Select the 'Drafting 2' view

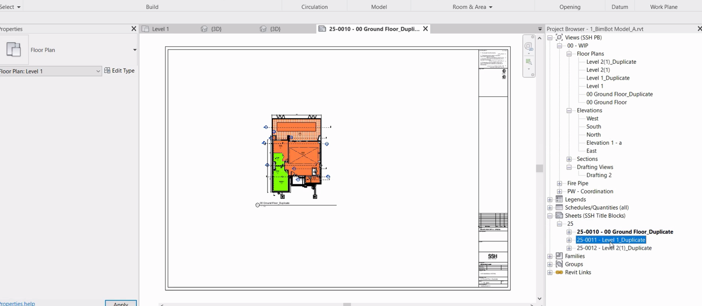[599, 175]
